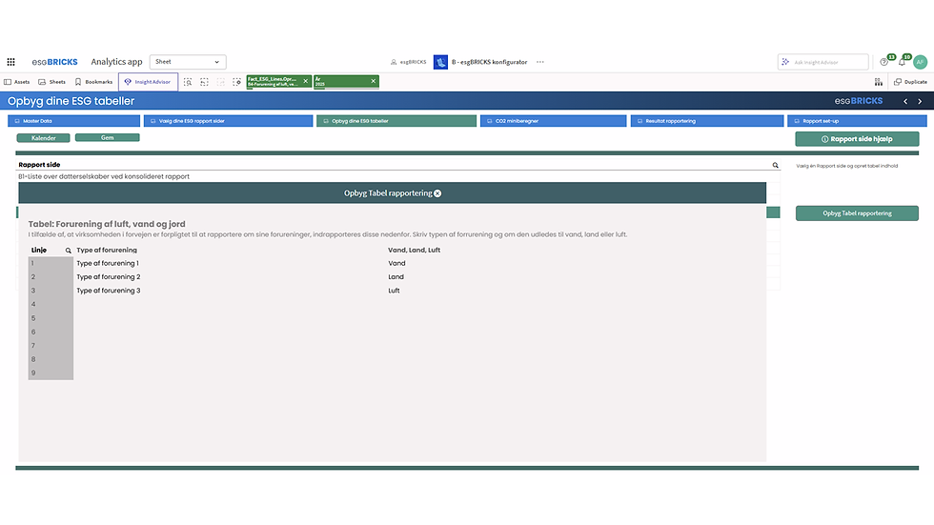This screenshot has height=525, width=934.
Task: Click the Kalender button
Action: [44, 138]
